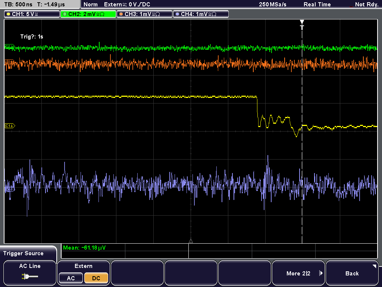Click the Extern 0 V DC trigger readout

(127, 4)
